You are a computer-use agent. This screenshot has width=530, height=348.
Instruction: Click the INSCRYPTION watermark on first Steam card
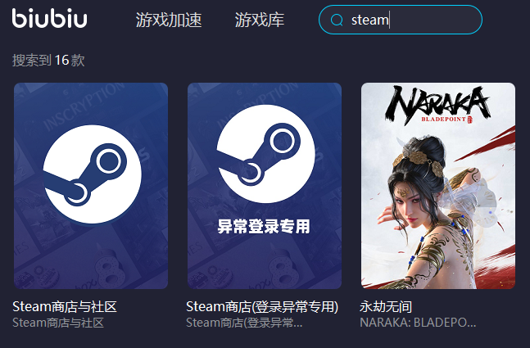(84, 106)
